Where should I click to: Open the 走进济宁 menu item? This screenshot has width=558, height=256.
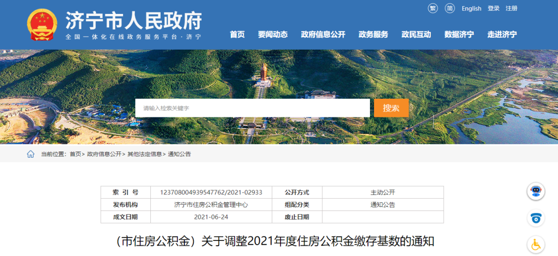[502, 35]
